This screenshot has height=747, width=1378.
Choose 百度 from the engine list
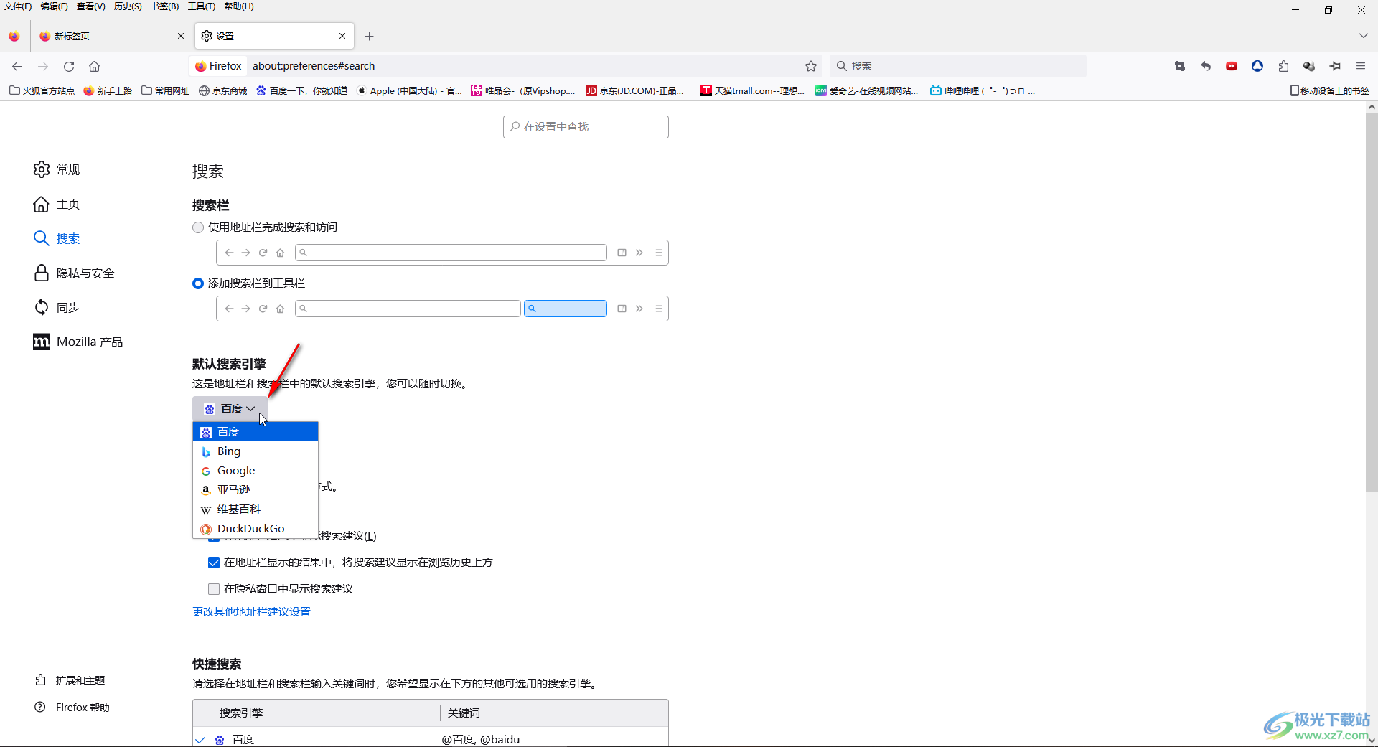click(256, 431)
